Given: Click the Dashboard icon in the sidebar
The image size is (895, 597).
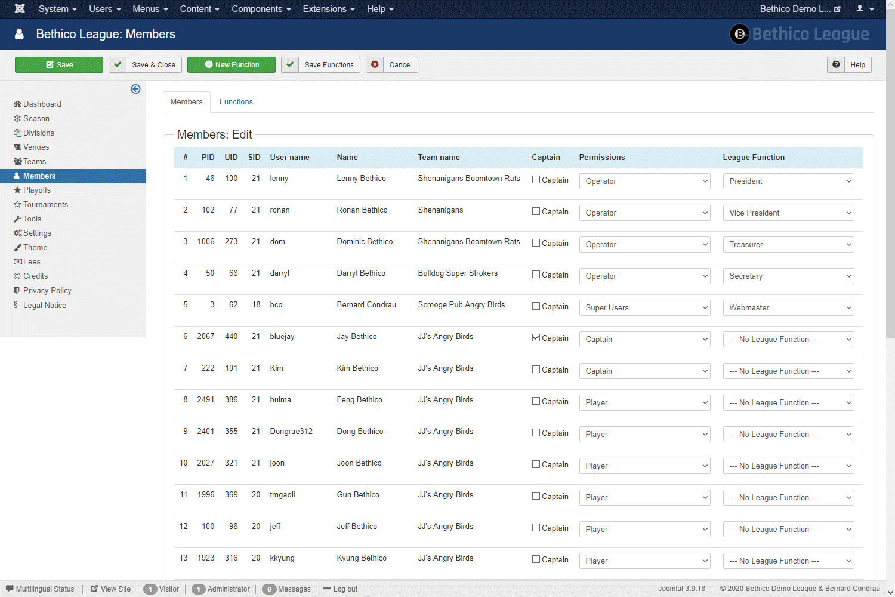Looking at the screenshot, I should [17, 104].
